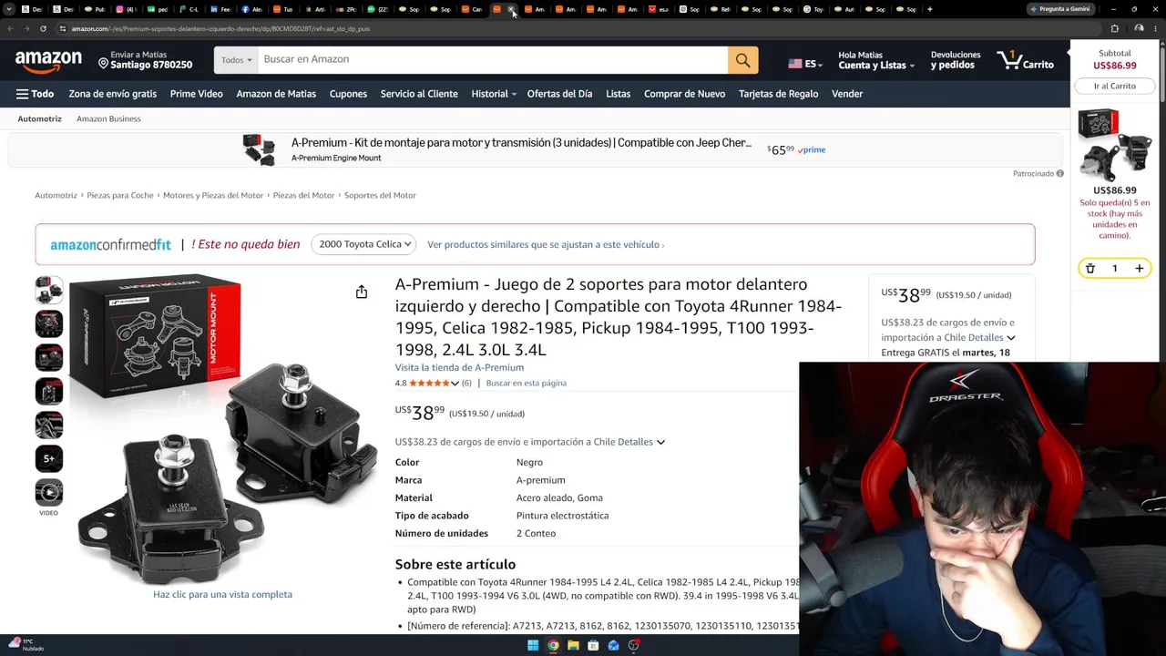The image size is (1166, 656).
Task: Open File Explorer from the taskbar
Action: (x=573, y=646)
